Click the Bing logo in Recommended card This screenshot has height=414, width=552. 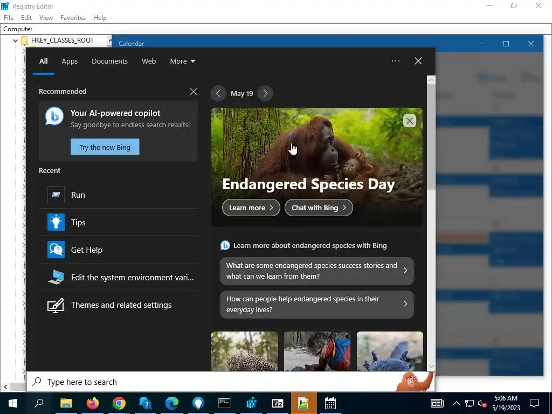pyautogui.click(x=54, y=116)
